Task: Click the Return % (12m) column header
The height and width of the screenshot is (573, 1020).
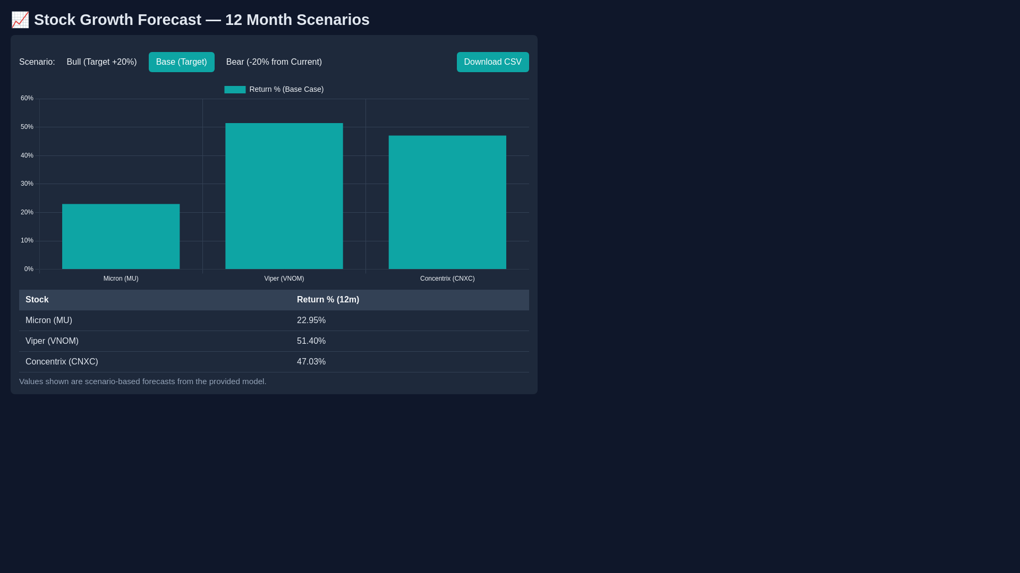Action: pos(410,300)
